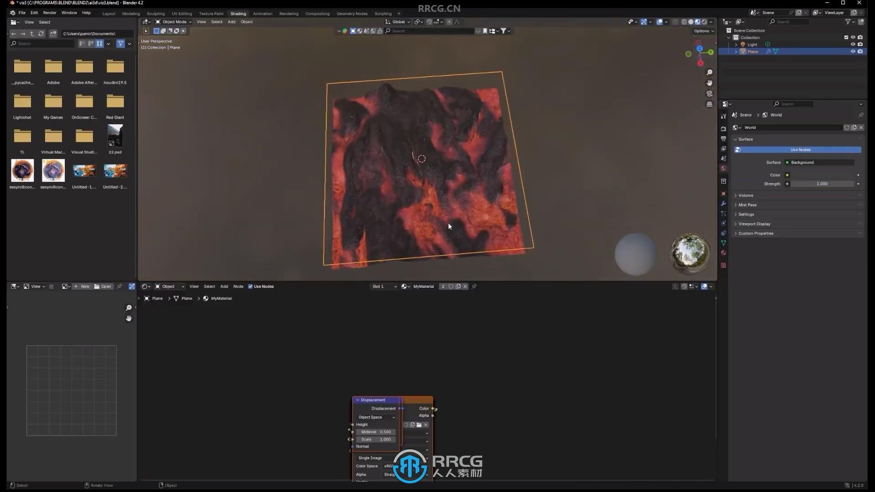Toggle render visibility of Collection

click(x=860, y=37)
